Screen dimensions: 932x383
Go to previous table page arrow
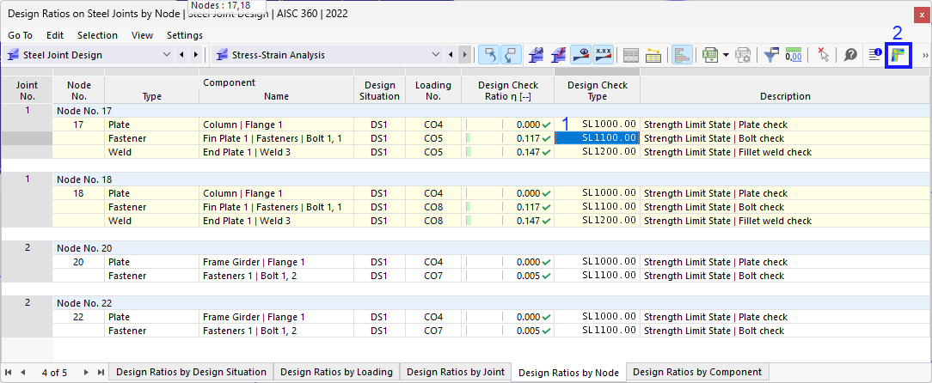(x=22, y=373)
